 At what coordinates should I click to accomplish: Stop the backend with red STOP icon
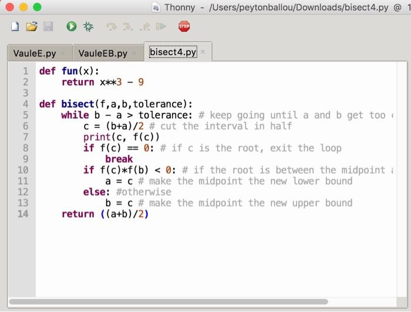pyautogui.click(x=184, y=26)
